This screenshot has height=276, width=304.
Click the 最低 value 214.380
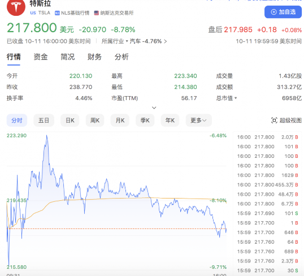coord(185,87)
